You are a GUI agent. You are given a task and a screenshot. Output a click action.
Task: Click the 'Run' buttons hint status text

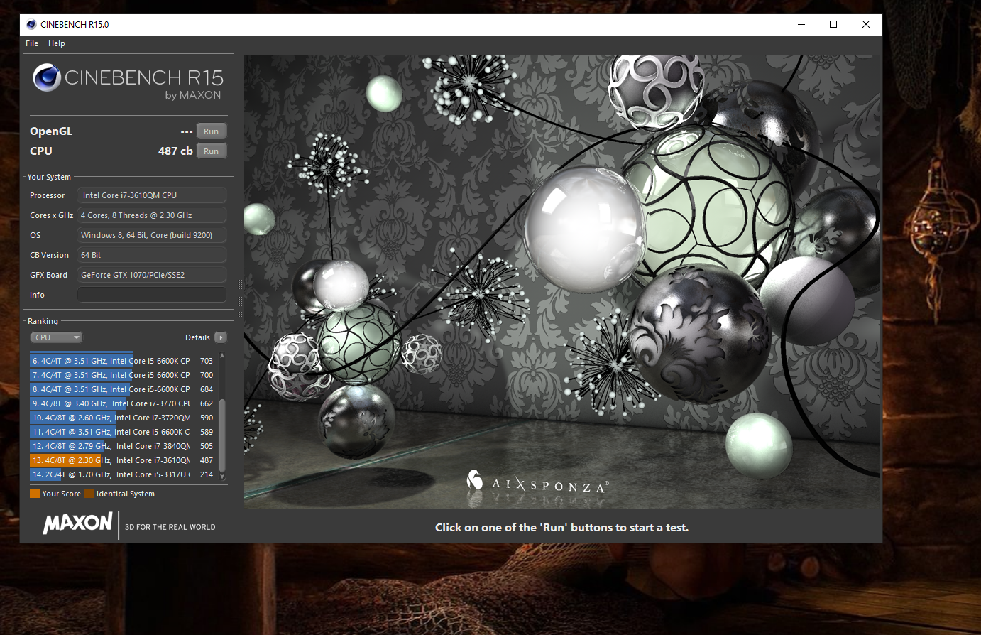(x=561, y=527)
